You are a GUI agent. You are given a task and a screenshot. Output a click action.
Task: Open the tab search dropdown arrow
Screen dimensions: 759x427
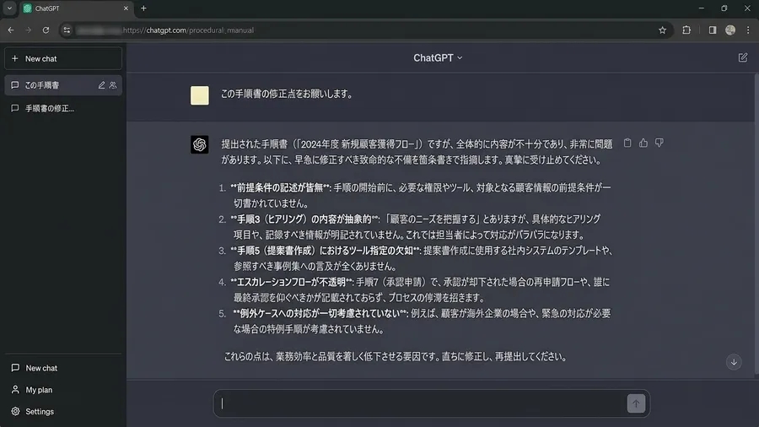point(9,8)
